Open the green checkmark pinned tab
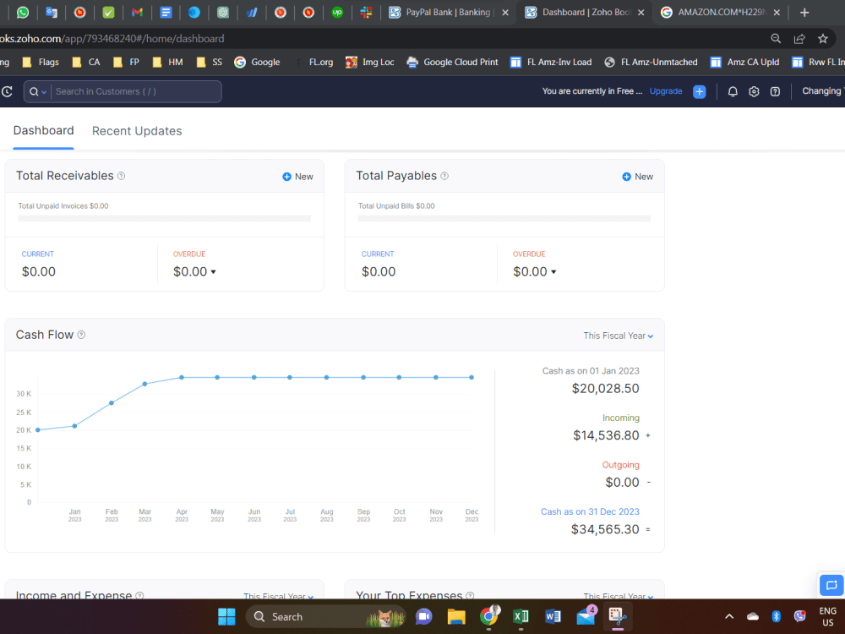The height and width of the screenshot is (634, 845). (108, 12)
